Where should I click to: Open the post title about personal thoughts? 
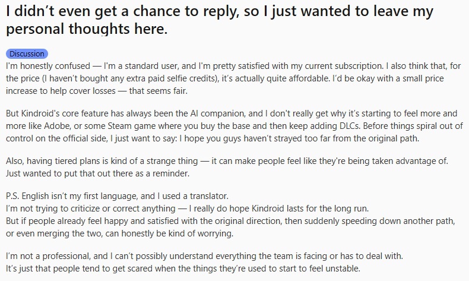220,20
